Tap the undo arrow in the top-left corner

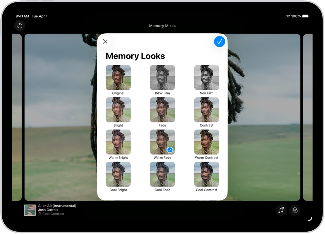click(20, 25)
